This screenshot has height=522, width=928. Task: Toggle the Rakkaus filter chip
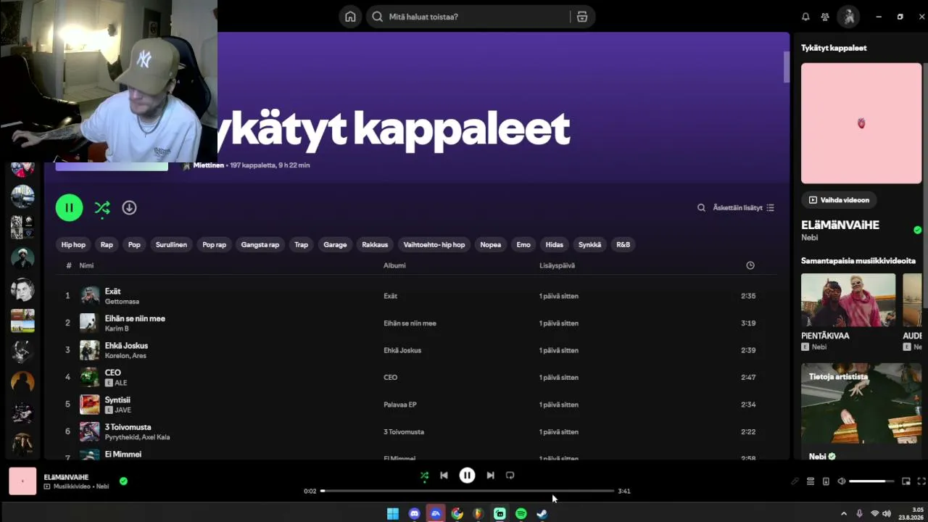pos(375,245)
